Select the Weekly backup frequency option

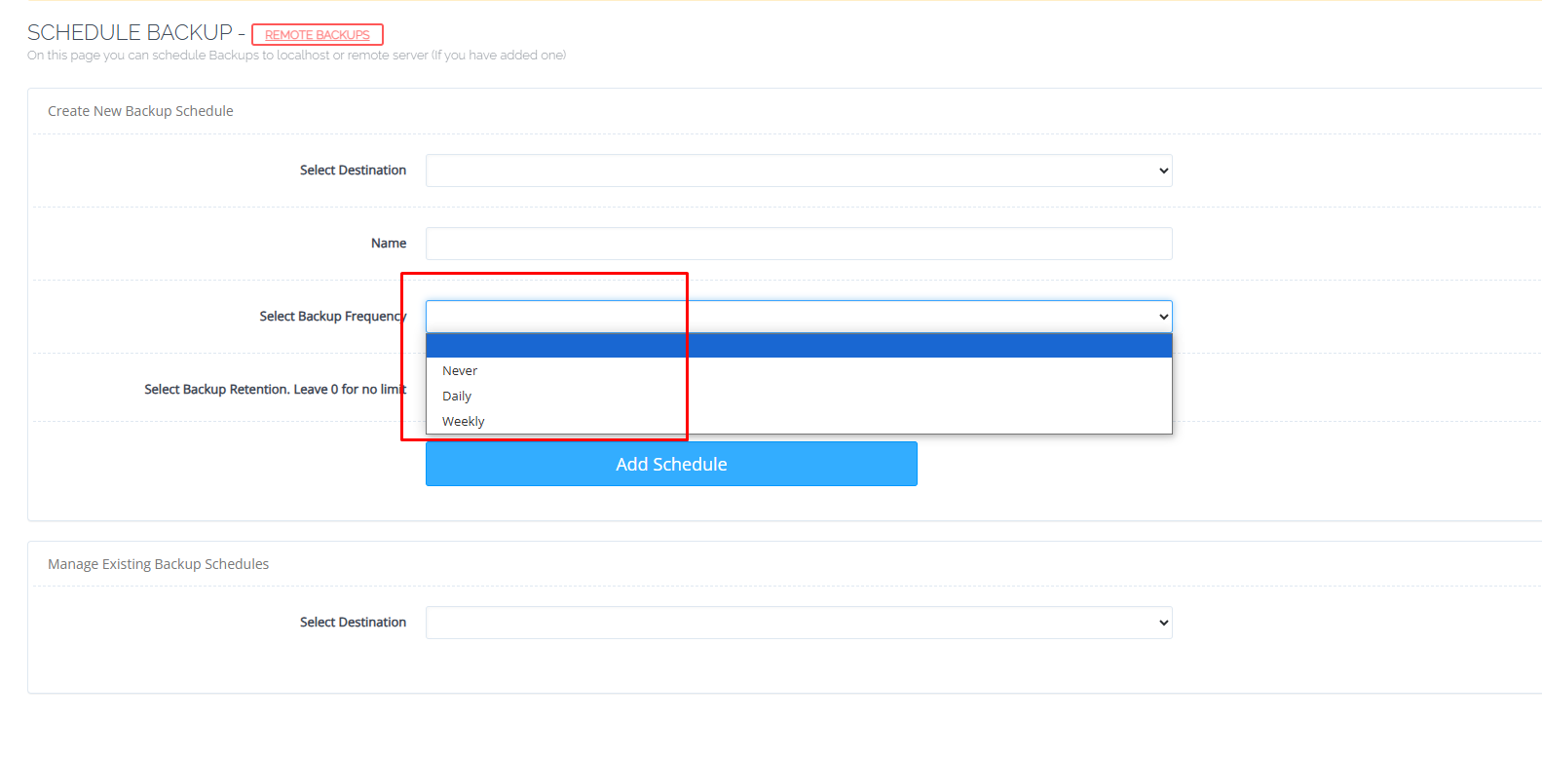pos(464,422)
